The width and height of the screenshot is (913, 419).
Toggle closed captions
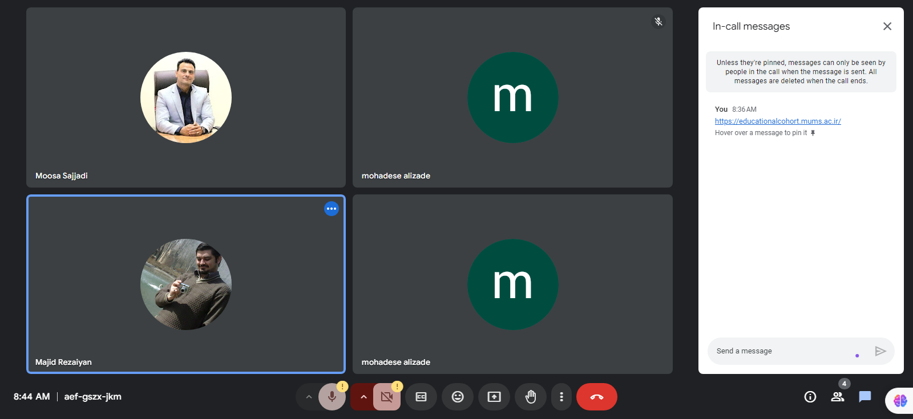tap(421, 397)
